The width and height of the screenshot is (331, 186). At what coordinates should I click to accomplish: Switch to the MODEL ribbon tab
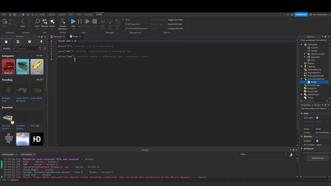pos(52,14)
